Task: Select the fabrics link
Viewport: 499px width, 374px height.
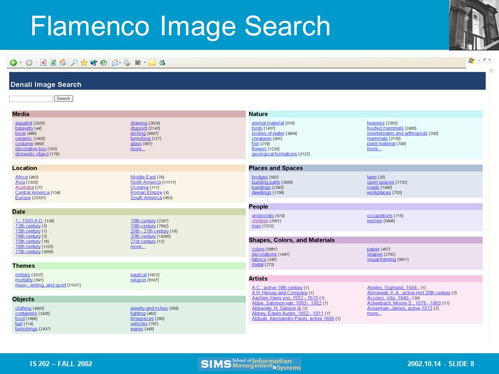Action: pos(258,259)
